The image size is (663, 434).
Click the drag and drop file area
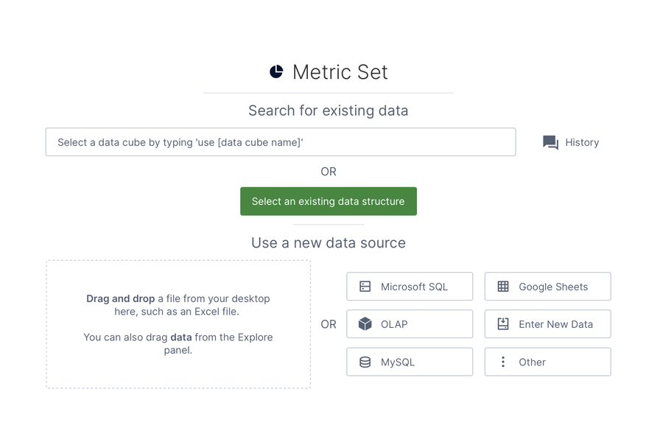179,324
